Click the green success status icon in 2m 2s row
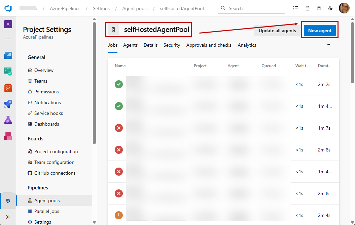 [119, 84]
